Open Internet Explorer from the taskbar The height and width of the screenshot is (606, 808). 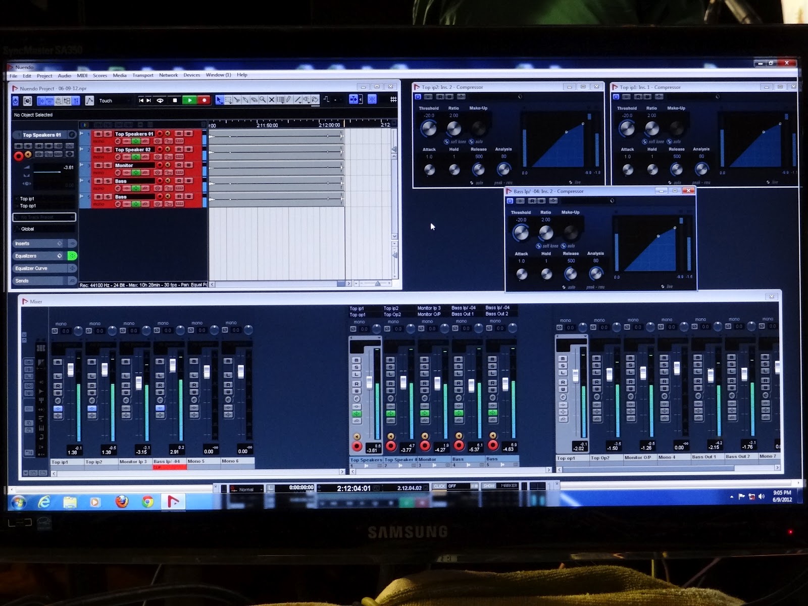tap(44, 501)
